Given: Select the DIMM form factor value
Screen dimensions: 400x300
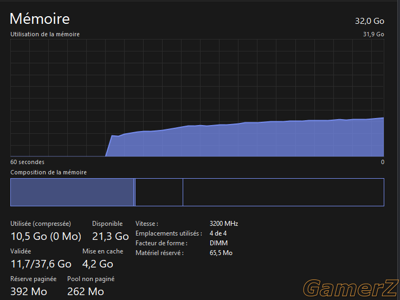Looking at the screenshot, I should 218,243.
